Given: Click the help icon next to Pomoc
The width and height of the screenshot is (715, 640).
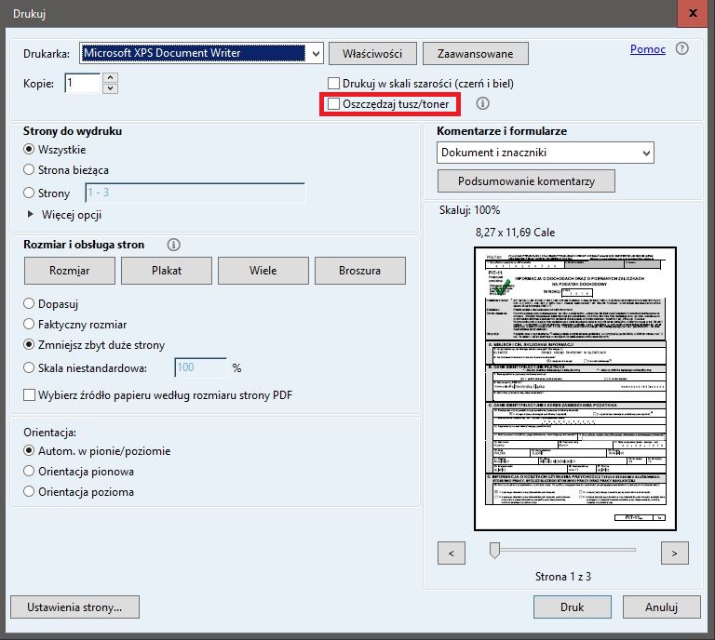Looking at the screenshot, I should click(x=682, y=49).
